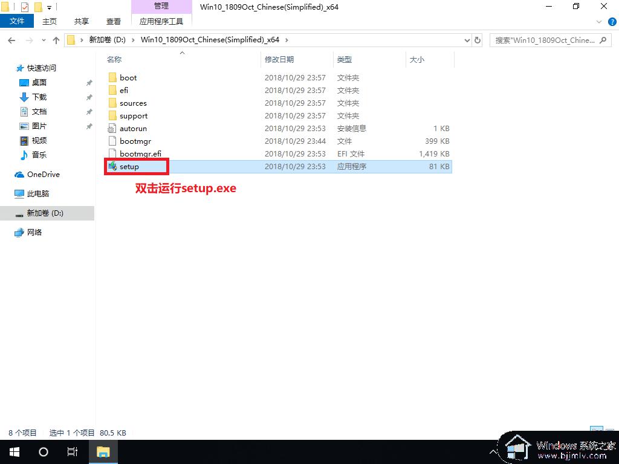Select the sources folder icon
Screen dimensions: 619x464
(x=112, y=103)
